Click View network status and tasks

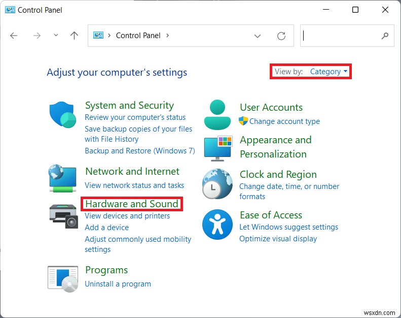(134, 185)
